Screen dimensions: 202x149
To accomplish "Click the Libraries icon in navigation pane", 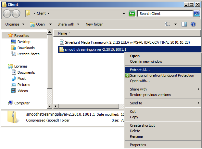I will (10, 66).
